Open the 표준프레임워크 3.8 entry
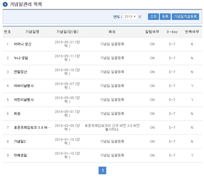204x177 pixels. pyautogui.click(x=32, y=128)
